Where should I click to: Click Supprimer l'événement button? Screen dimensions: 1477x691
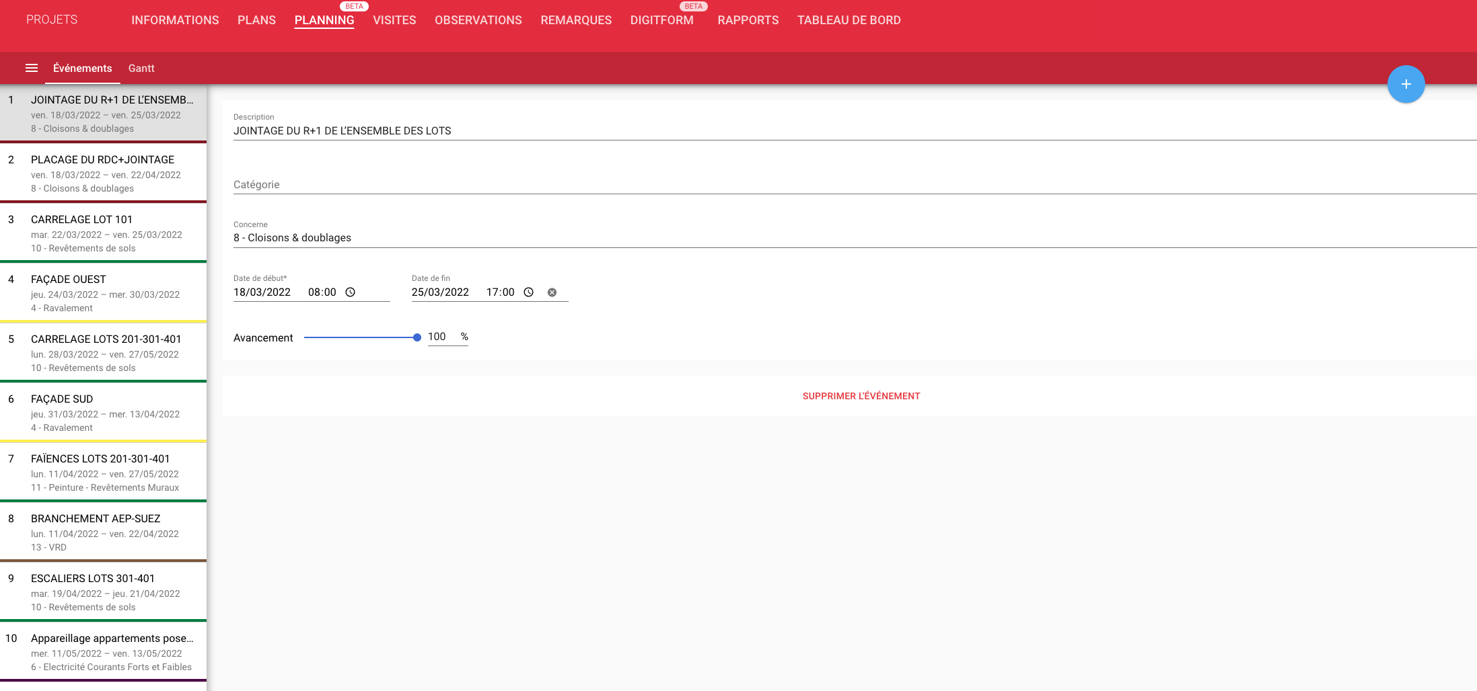coord(861,396)
